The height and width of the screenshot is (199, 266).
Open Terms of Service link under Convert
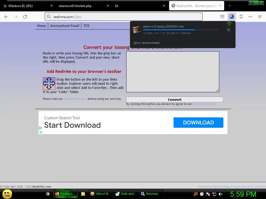tap(204, 104)
